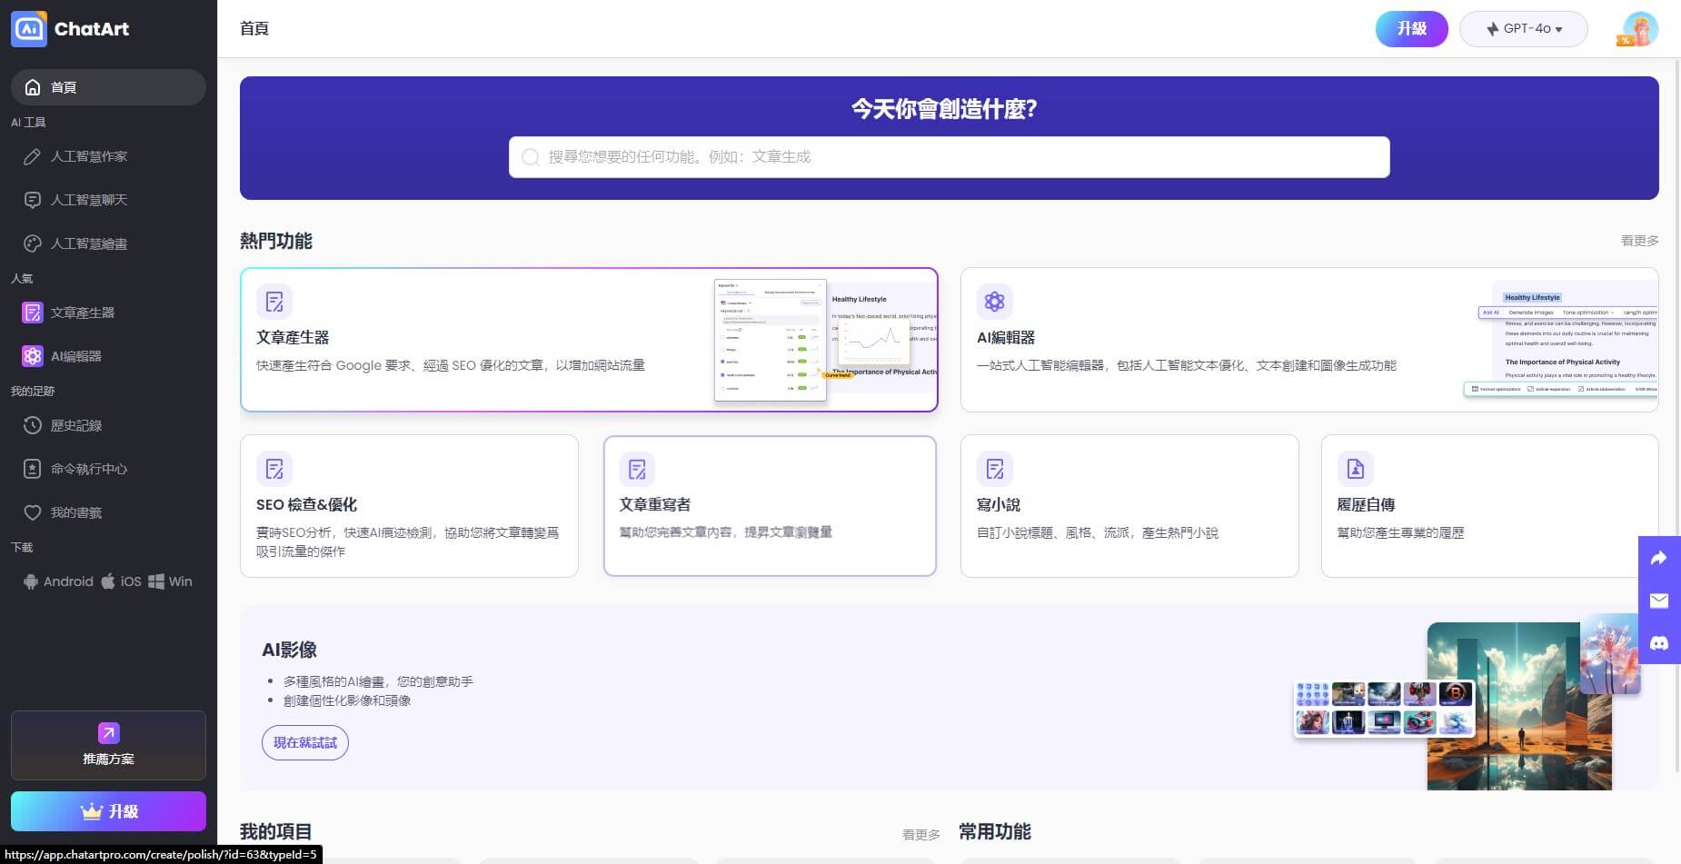Click the 文章產生器 preview screenshot
This screenshot has width=1681, height=864.
point(825,340)
